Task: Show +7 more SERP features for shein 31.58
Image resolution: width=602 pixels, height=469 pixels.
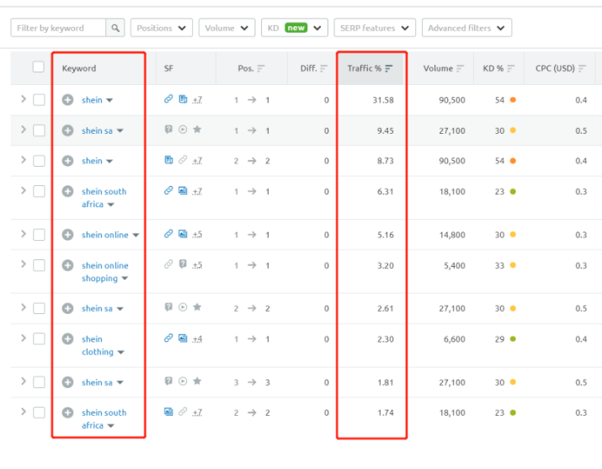Action: [197, 100]
